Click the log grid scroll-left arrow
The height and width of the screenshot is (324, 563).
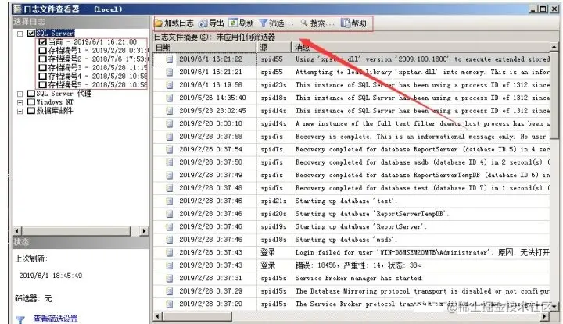pos(158,316)
